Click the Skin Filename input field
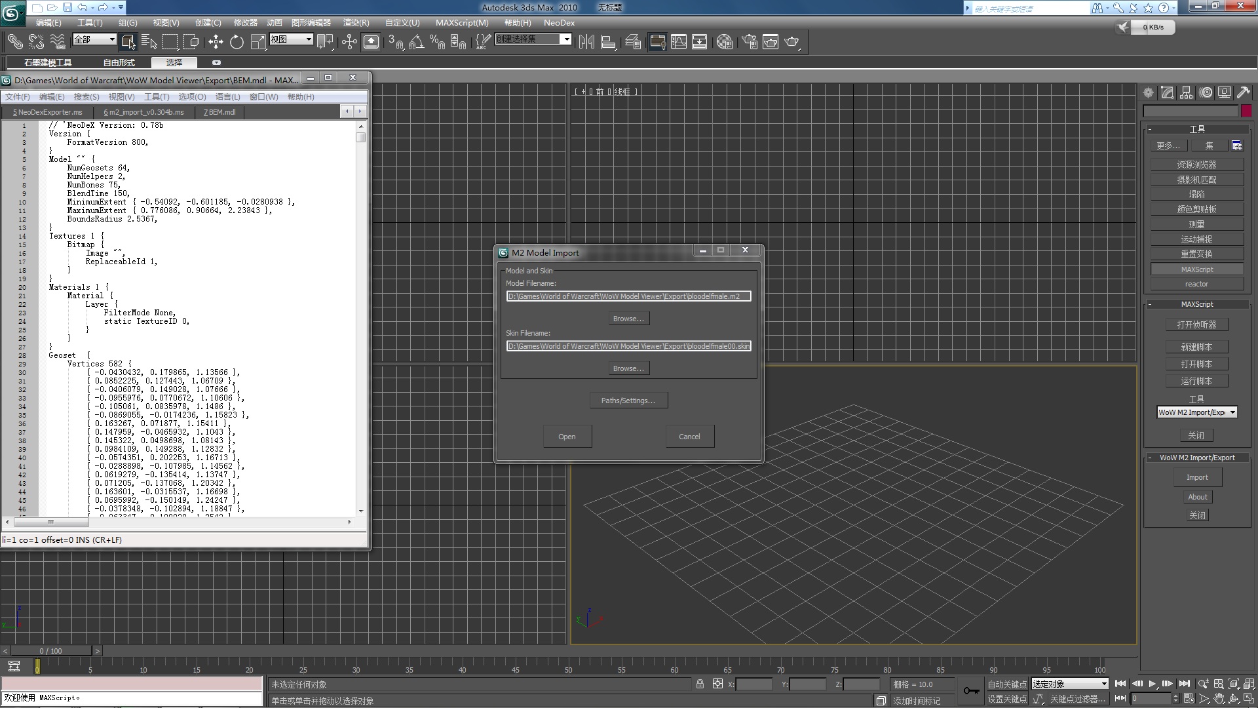The height and width of the screenshot is (708, 1258). [x=627, y=345]
